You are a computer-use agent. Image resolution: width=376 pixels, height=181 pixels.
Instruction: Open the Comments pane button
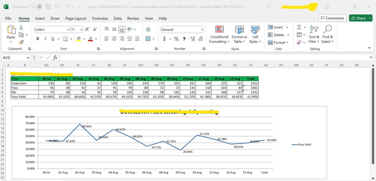(333, 18)
